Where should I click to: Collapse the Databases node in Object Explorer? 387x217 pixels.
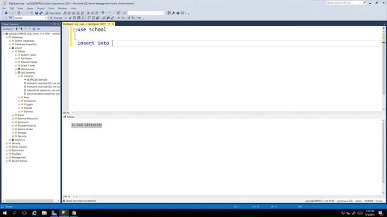[7, 37]
